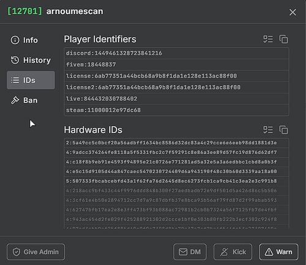Select hardware ID starting 4:943ac454
The width and height of the screenshot is (306, 265).
point(176,219)
